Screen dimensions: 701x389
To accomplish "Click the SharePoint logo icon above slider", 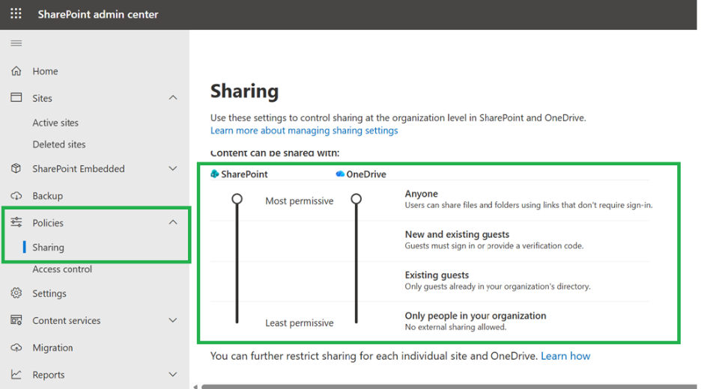I will [215, 174].
